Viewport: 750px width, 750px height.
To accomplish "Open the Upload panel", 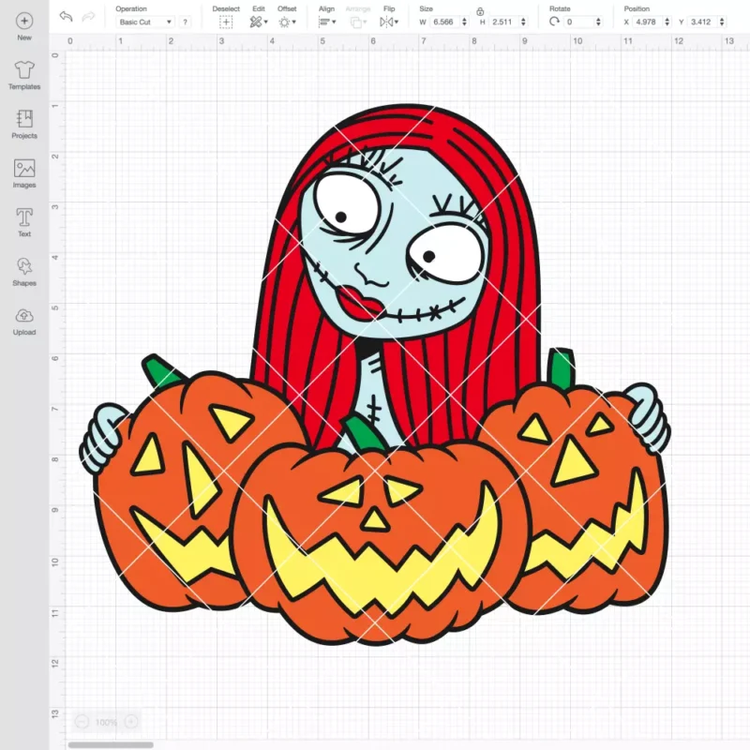I will point(24,321).
